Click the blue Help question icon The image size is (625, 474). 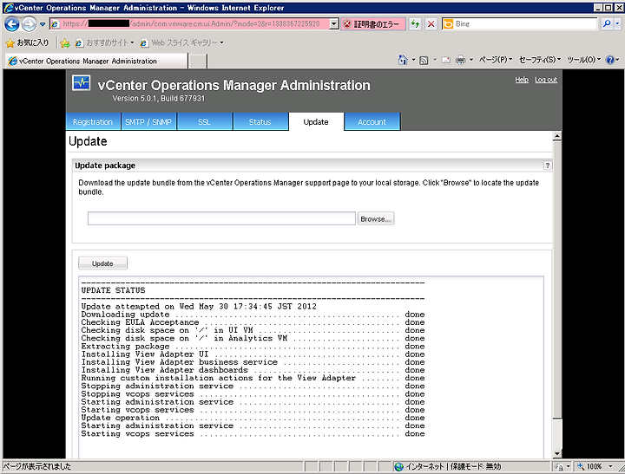tap(609, 60)
